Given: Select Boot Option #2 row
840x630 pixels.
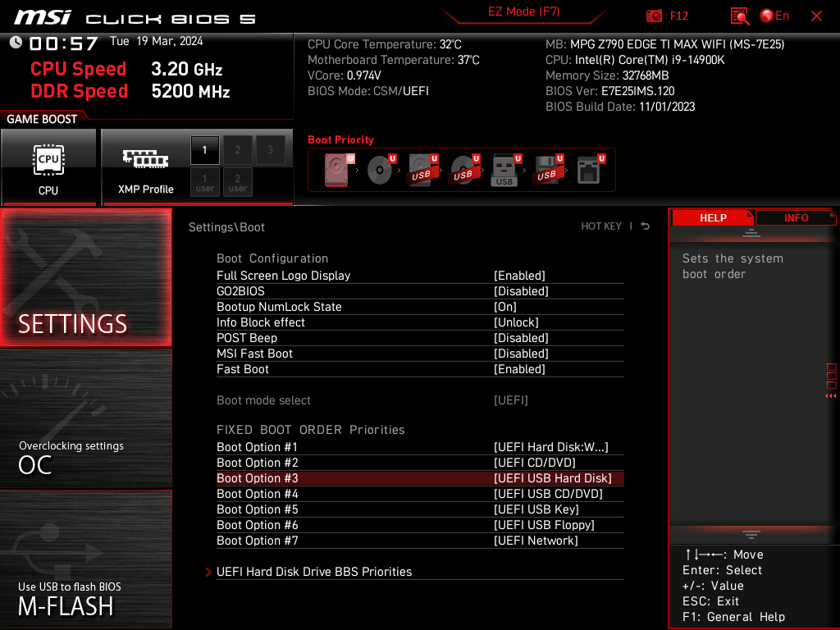Looking at the screenshot, I should point(420,463).
